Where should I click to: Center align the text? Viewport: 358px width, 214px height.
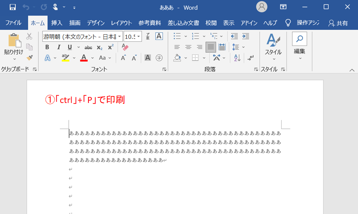point(188,47)
